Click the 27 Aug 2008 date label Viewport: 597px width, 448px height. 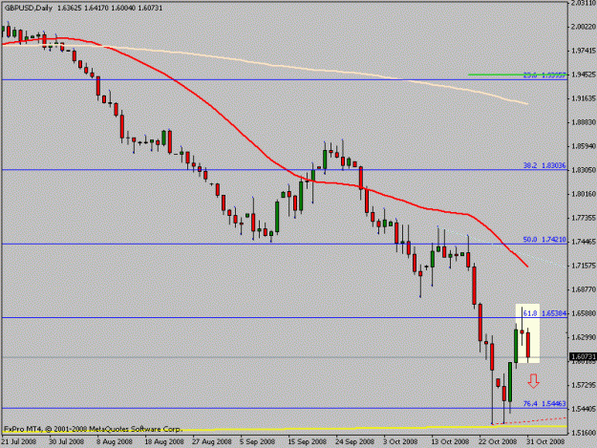point(210,441)
